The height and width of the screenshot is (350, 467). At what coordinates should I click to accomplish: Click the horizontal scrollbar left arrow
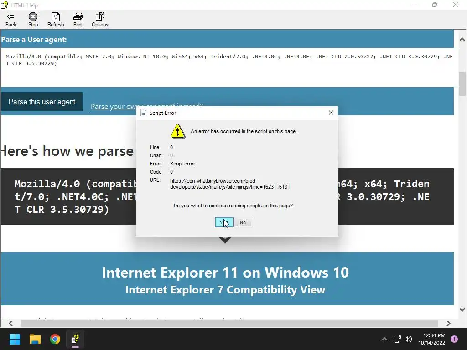pyautogui.click(x=11, y=323)
